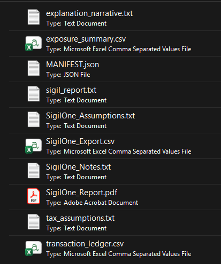The image size is (221, 264).
Task: Click the 'Adobe Acrobat Document' type label
Action: point(101,203)
